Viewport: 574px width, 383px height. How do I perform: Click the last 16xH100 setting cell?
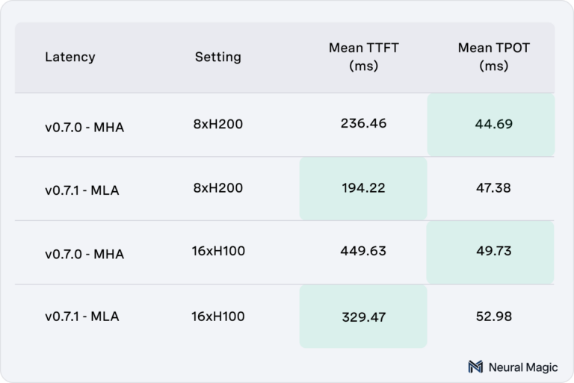coord(217,317)
